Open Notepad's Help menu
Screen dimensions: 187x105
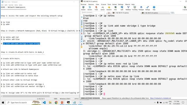(x=21, y=5)
